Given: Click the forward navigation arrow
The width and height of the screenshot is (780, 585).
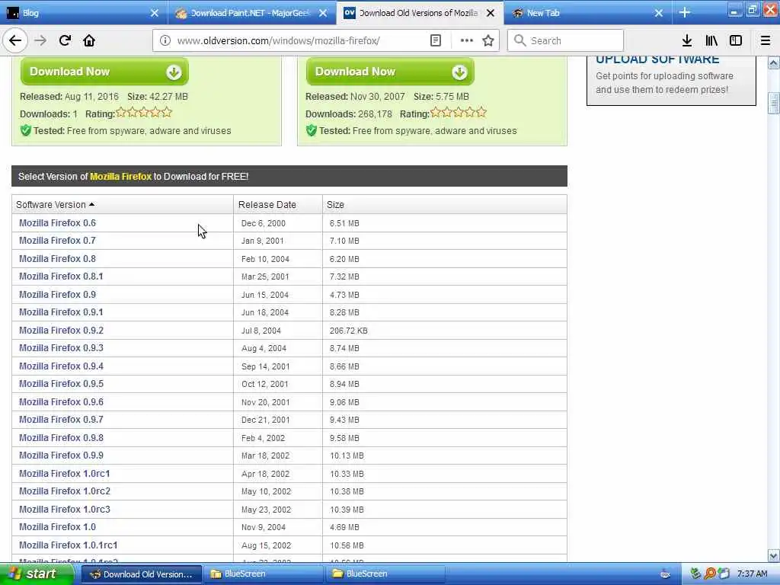Looking at the screenshot, I should (x=40, y=40).
